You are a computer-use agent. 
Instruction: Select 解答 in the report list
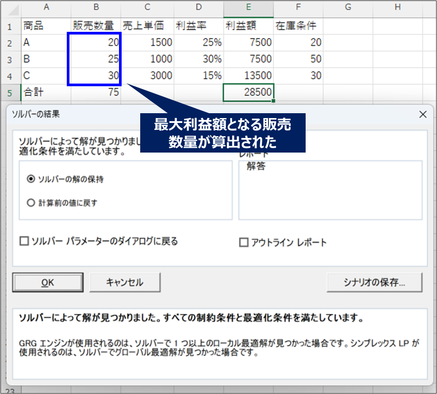[256, 167]
